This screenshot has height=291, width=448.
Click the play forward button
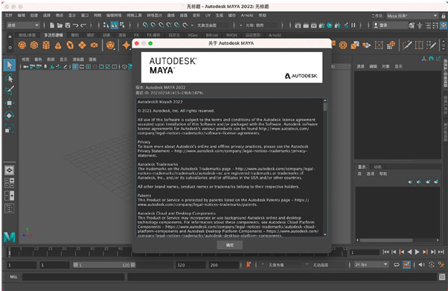pyautogui.click(x=417, y=252)
